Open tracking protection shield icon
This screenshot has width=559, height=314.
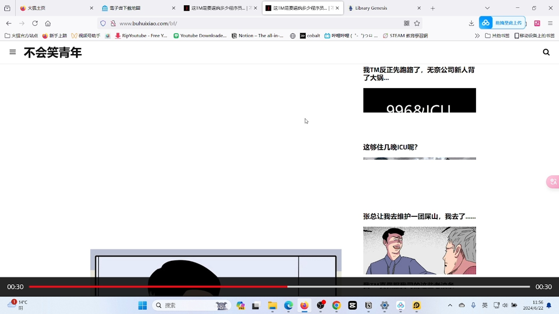[x=103, y=23]
